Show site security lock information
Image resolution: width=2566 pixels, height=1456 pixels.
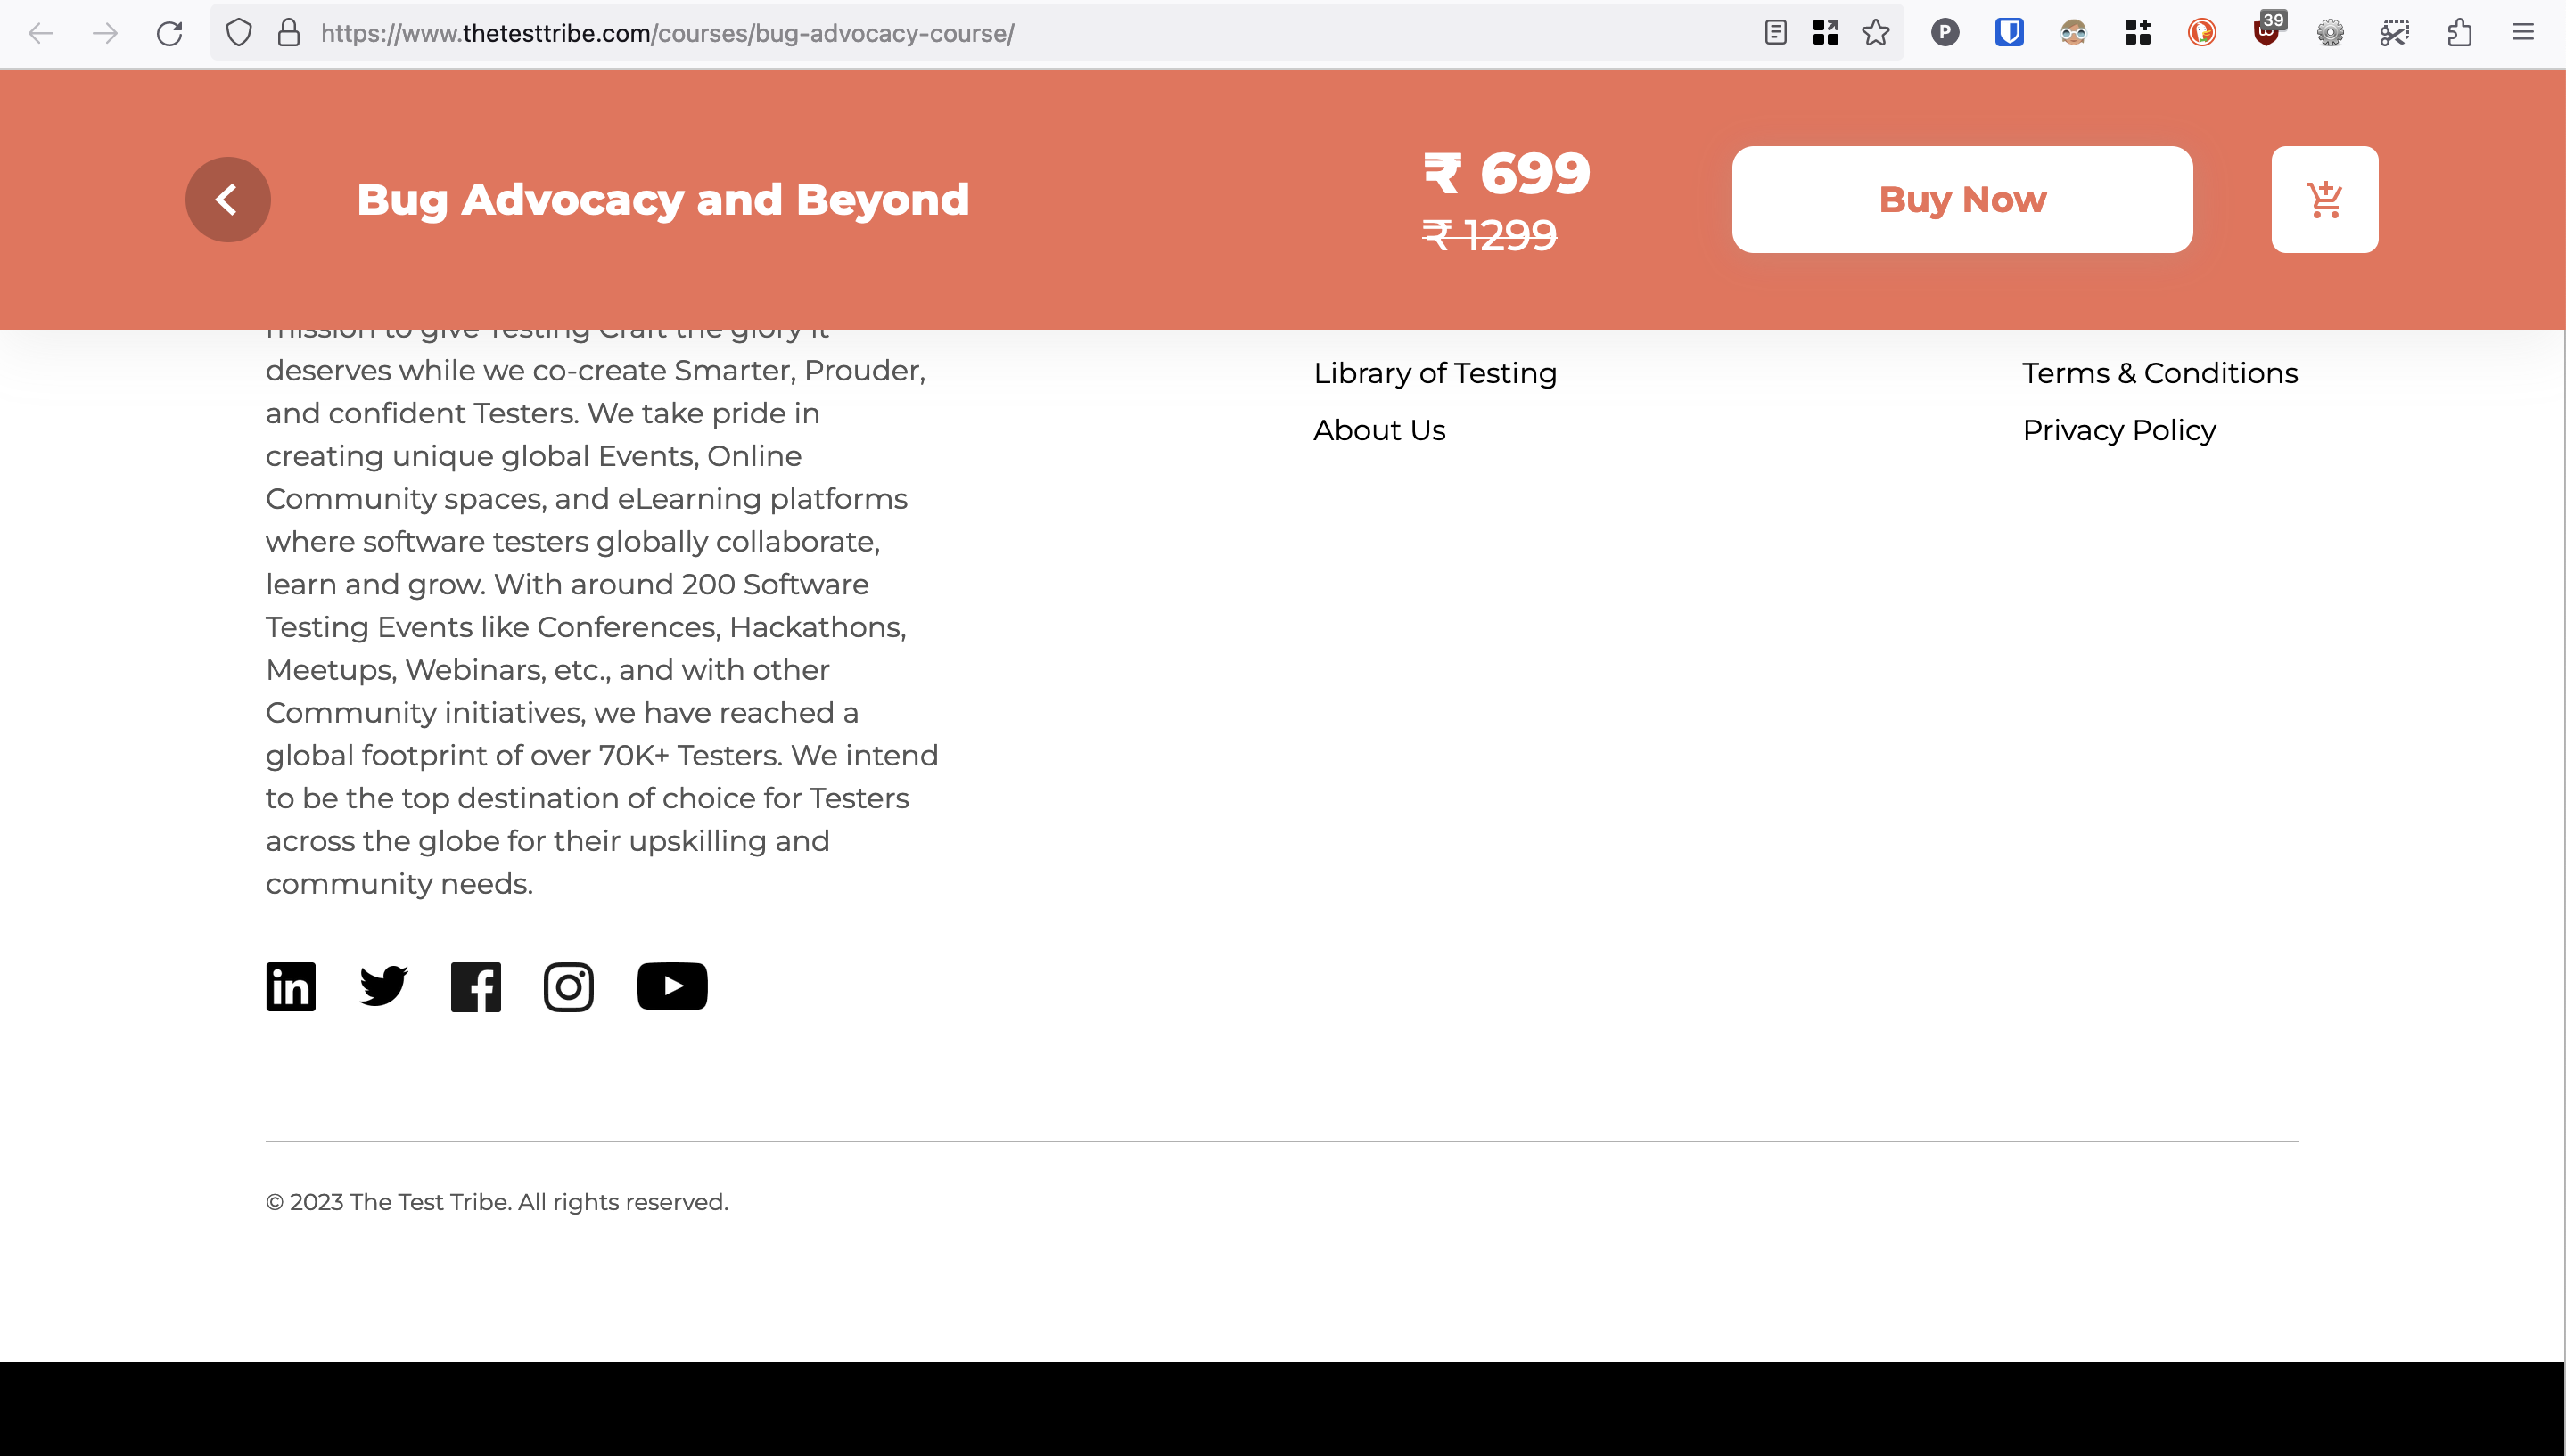tap(289, 33)
